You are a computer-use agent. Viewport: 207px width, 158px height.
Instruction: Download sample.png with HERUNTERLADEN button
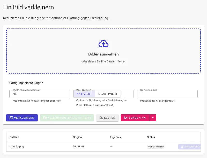(189, 147)
